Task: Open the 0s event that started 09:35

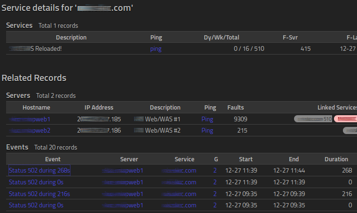Action: pyautogui.click(x=36, y=205)
